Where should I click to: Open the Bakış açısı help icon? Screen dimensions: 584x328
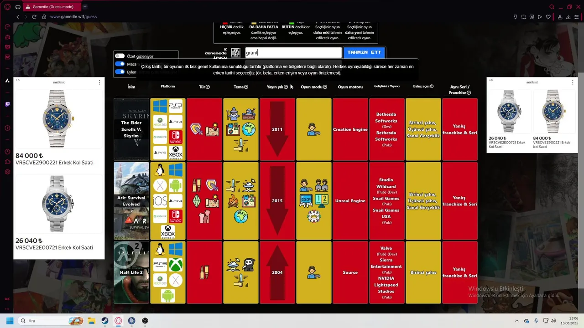432,86
